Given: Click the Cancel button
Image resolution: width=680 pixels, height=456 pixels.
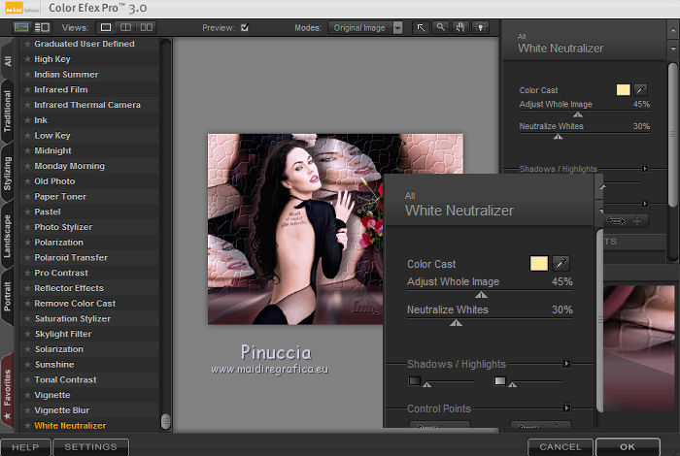Looking at the screenshot, I should tap(561, 447).
